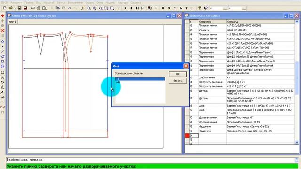Click the Оператор column header in Алгоритм window

(212, 22)
